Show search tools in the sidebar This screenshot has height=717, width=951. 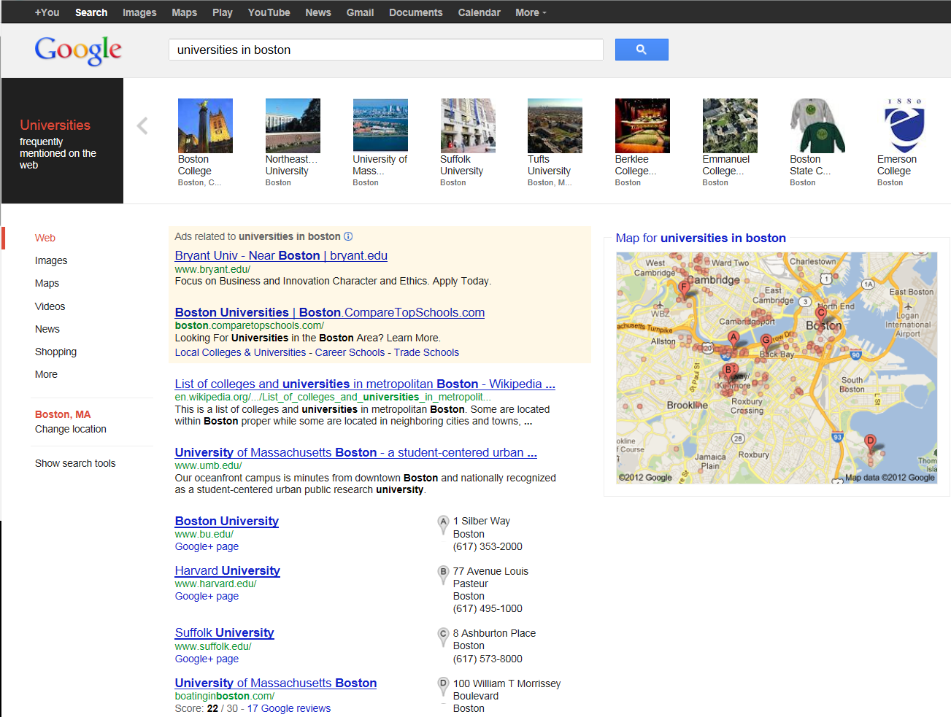75,463
